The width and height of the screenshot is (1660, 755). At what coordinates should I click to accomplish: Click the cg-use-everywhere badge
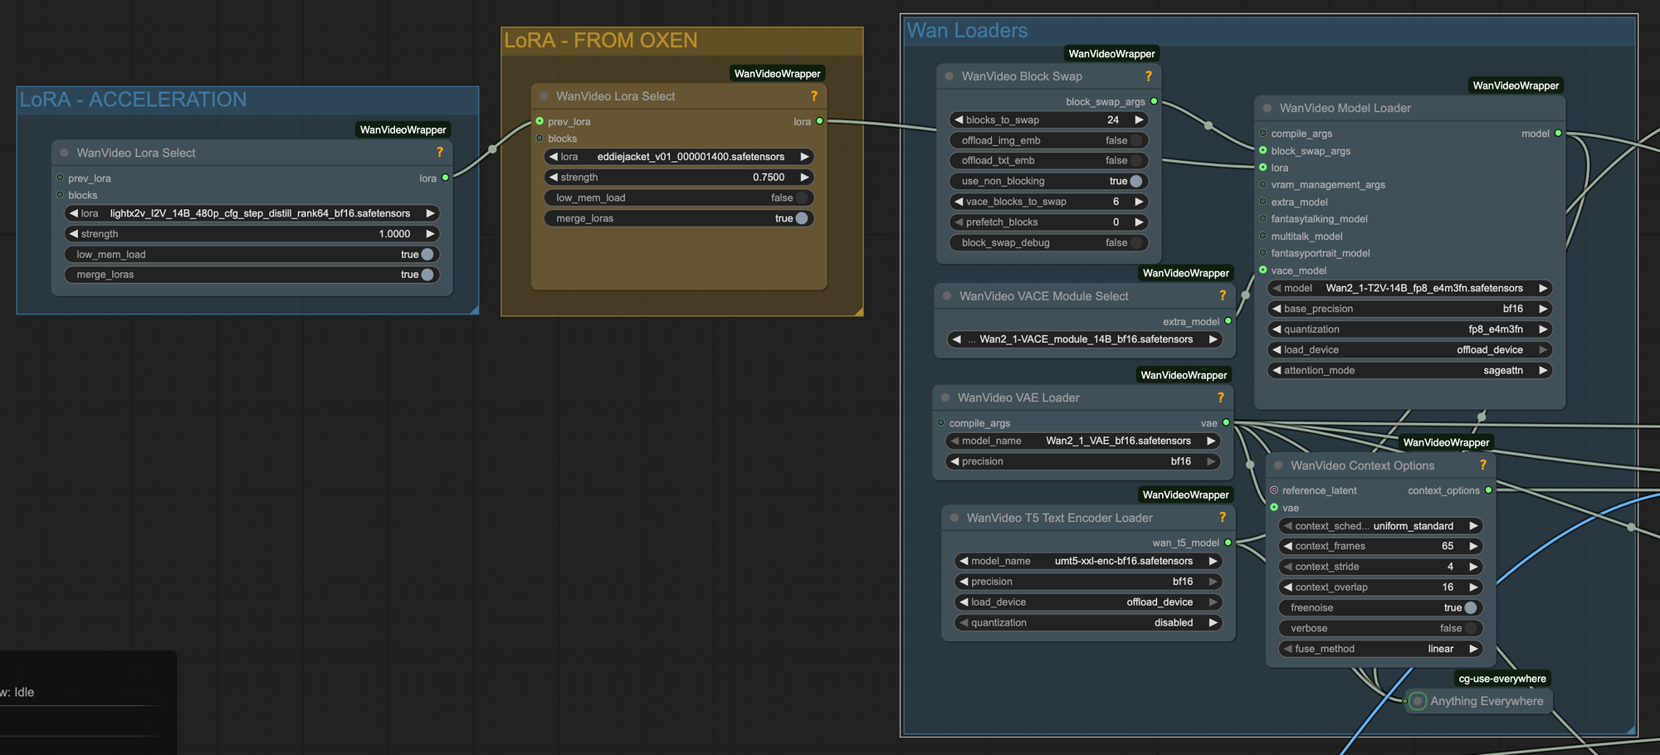pos(1501,679)
